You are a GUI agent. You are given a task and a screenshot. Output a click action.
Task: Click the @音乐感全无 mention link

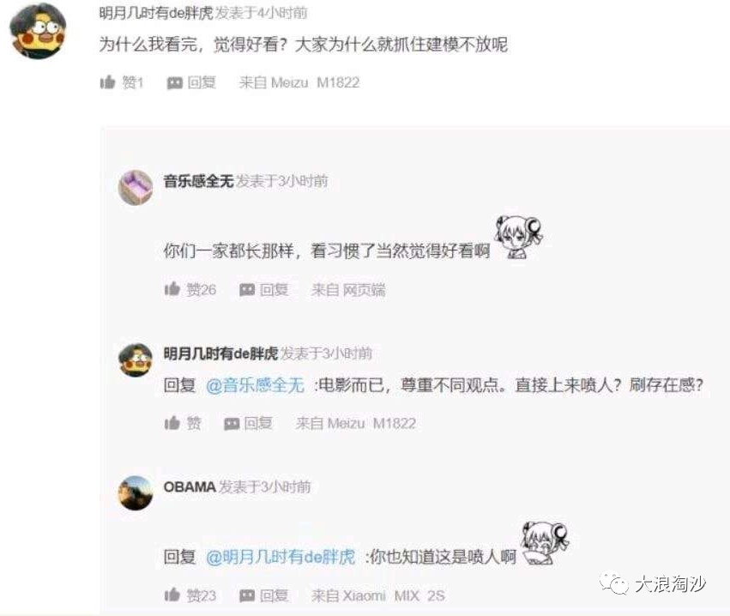point(255,385)
